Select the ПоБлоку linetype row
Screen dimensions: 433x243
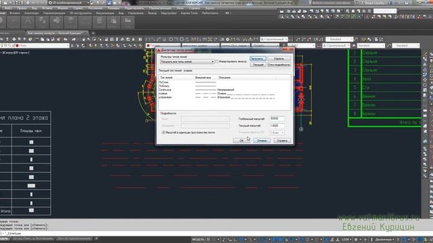pos(225,86)
